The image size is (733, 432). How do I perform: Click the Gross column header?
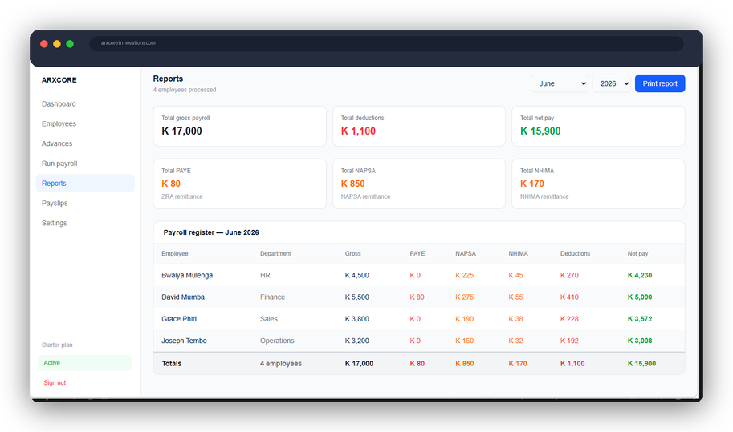[x=353, y=254]
